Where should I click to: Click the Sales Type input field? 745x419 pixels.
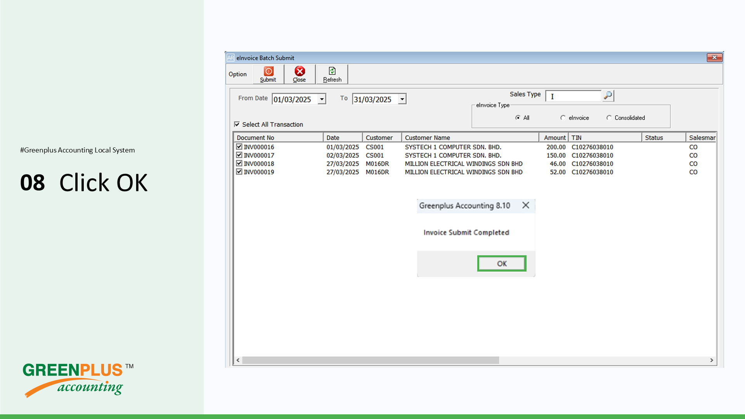tap(573, 96)
